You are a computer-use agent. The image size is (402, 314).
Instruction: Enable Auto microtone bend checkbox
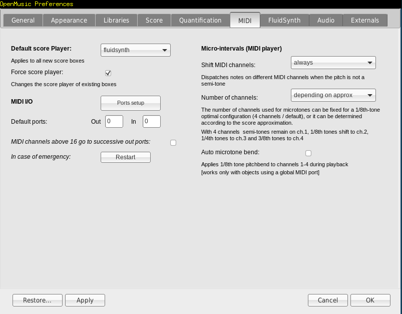308,153
